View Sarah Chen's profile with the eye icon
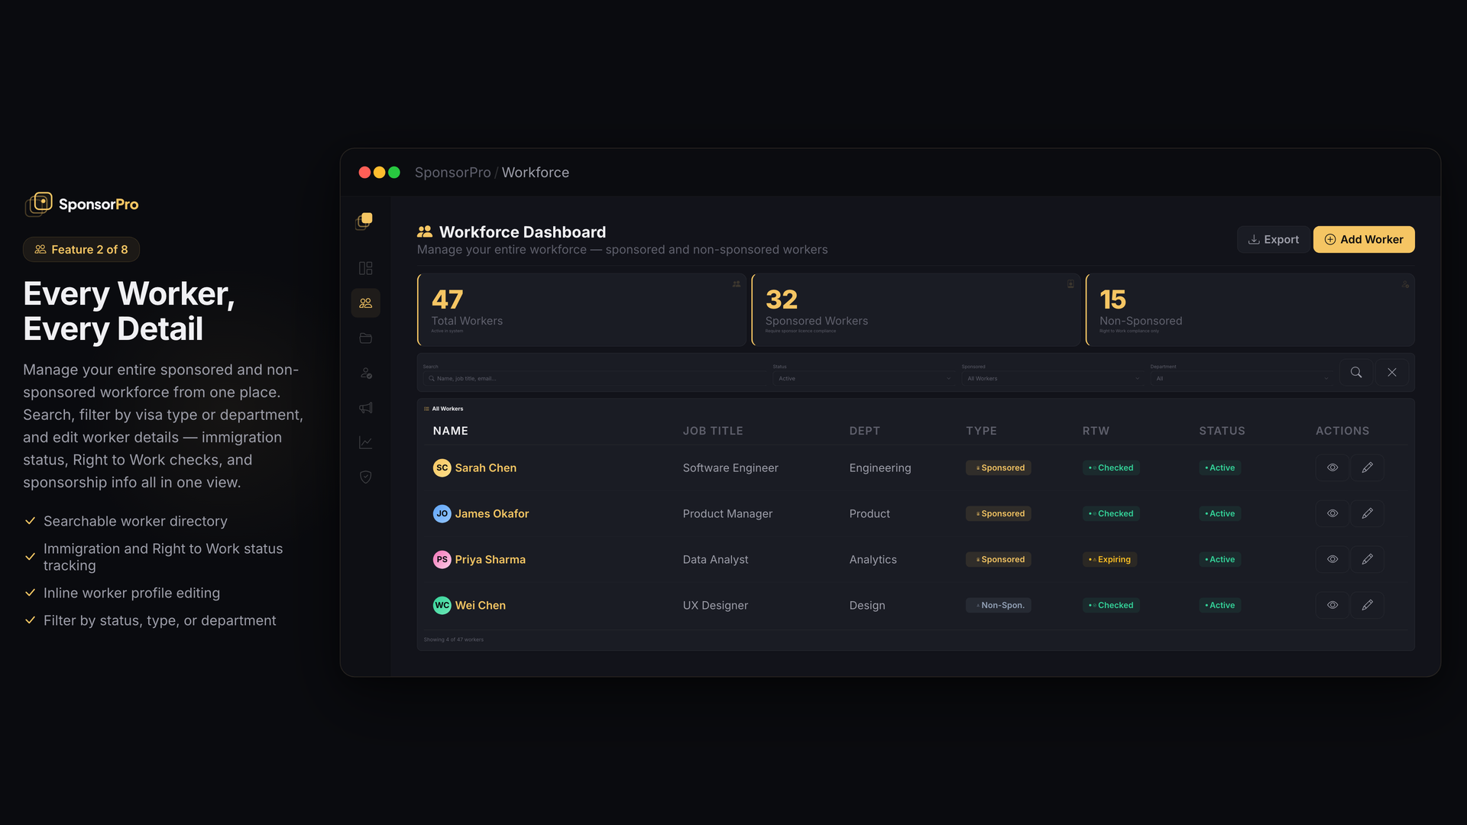 point(1333,467)
